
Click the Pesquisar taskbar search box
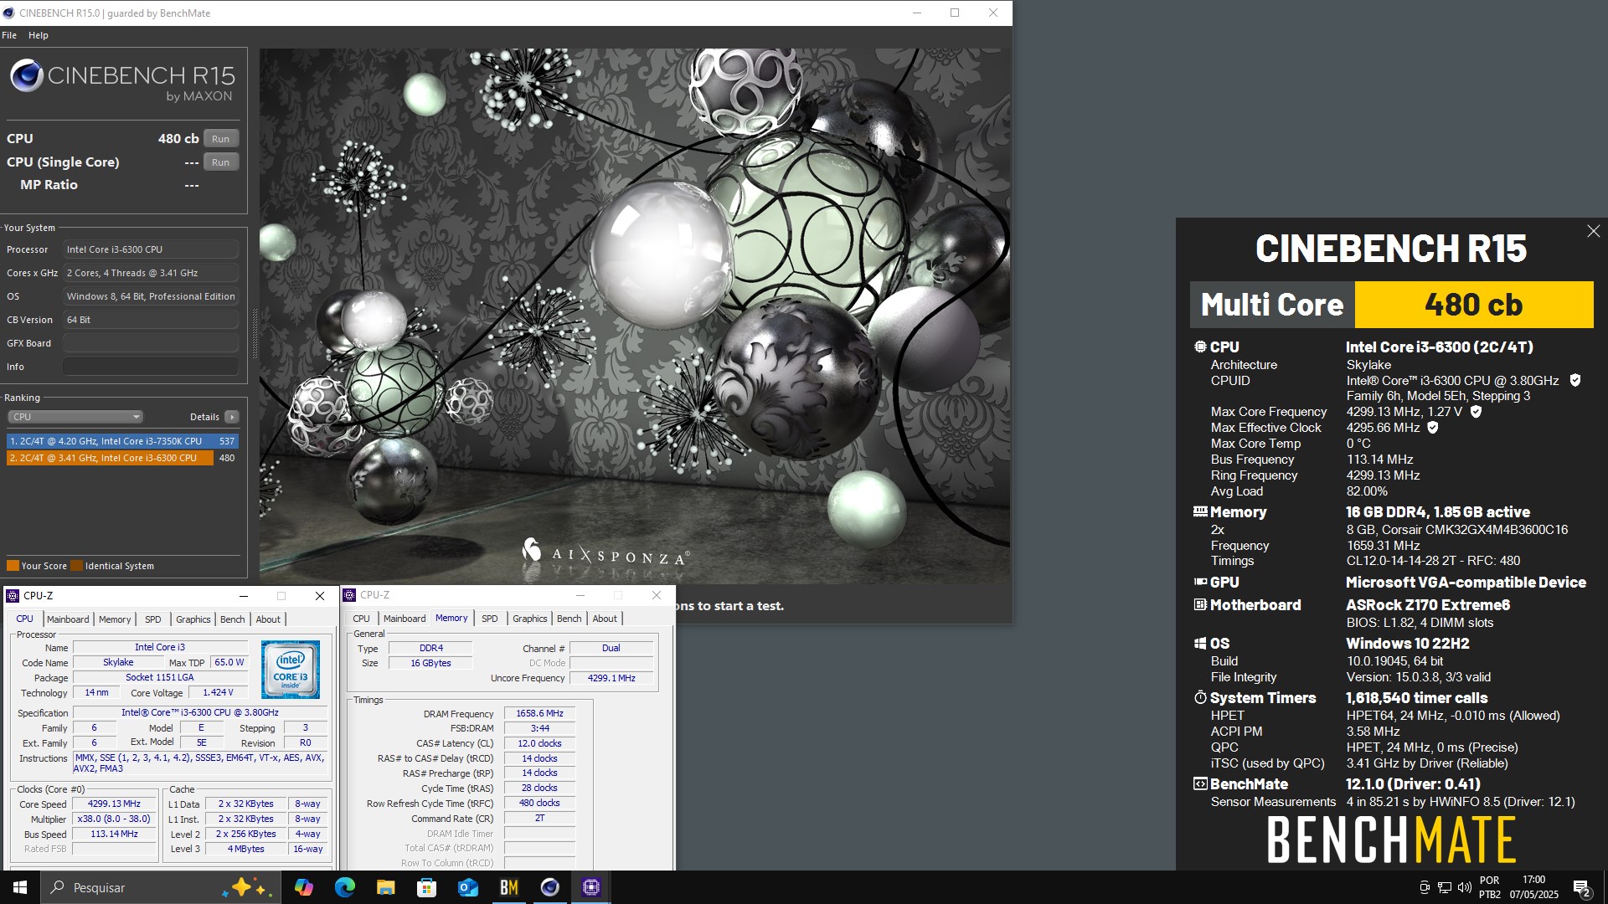point(161,887)
